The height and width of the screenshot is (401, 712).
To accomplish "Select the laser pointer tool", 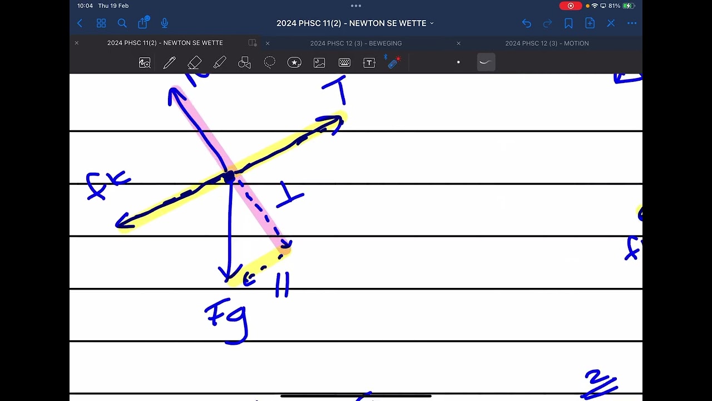I will tap(394, 62).
